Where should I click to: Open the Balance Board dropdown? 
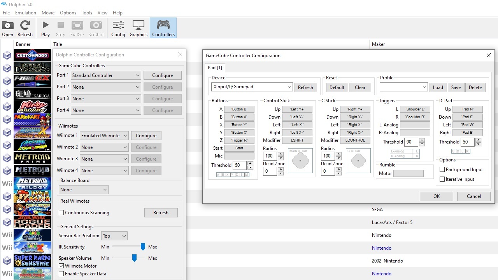click(x=84, y=190)
